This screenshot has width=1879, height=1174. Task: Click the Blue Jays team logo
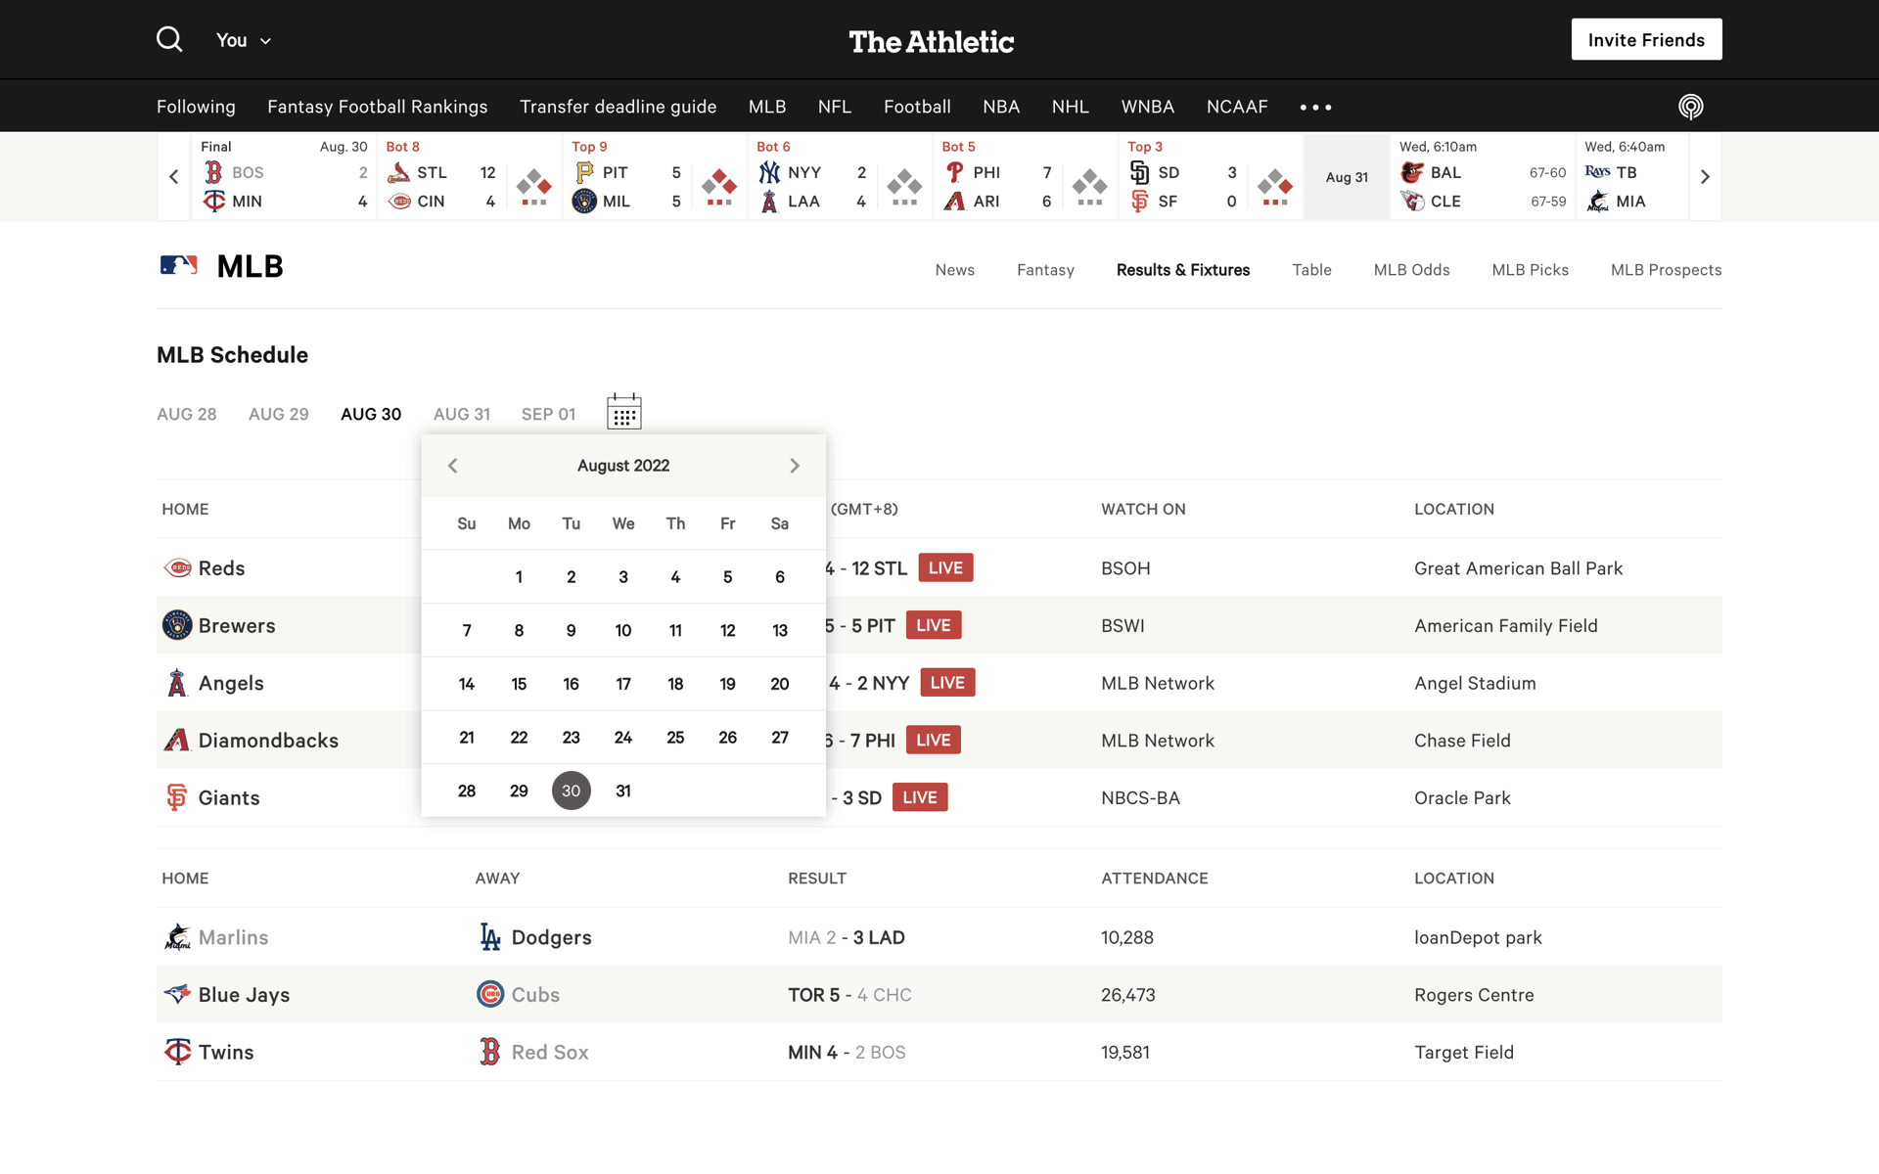point(177,994)
